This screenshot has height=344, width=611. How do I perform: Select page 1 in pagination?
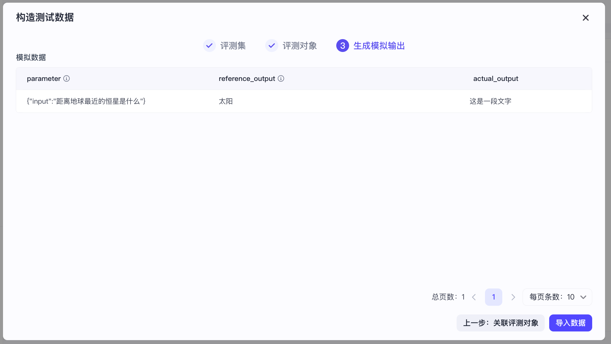coord(494,297)
